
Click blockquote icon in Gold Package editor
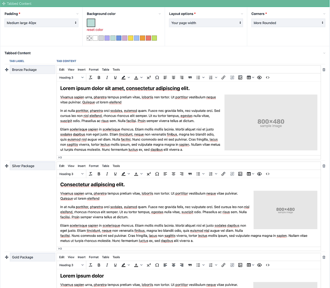tap(190, 265)
